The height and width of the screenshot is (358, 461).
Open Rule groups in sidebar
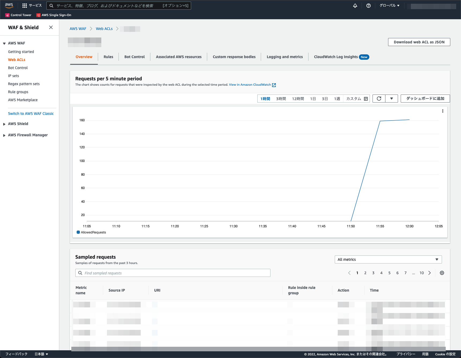18,92
